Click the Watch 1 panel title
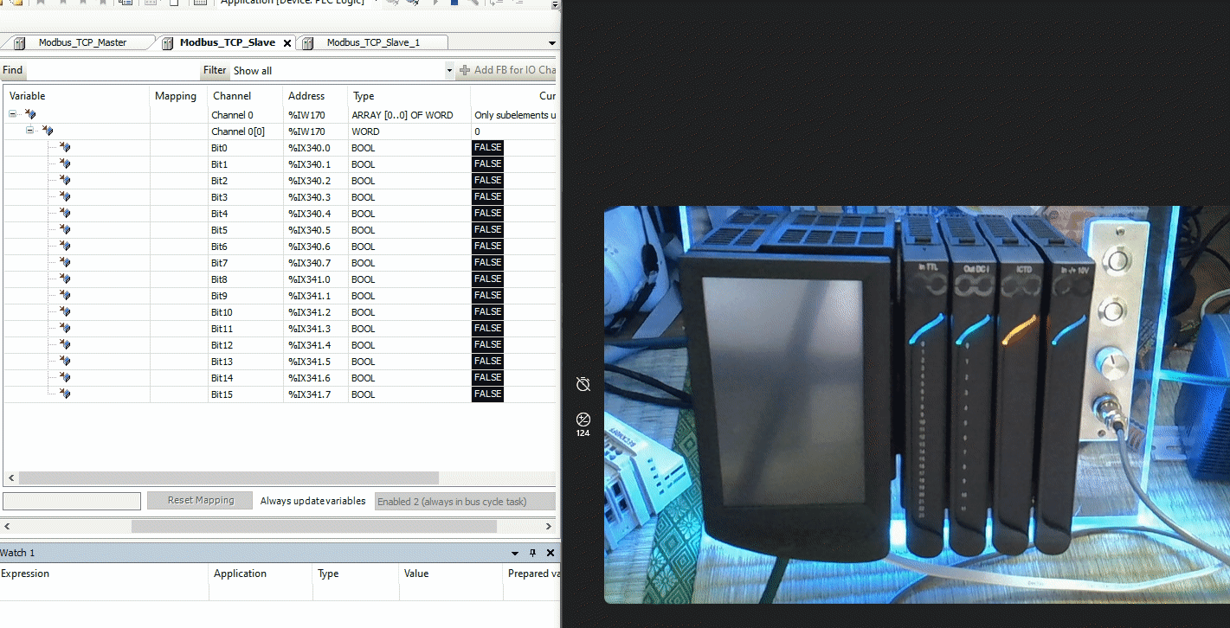This screenshot has width=1230, height=628. tap(17, 553)
